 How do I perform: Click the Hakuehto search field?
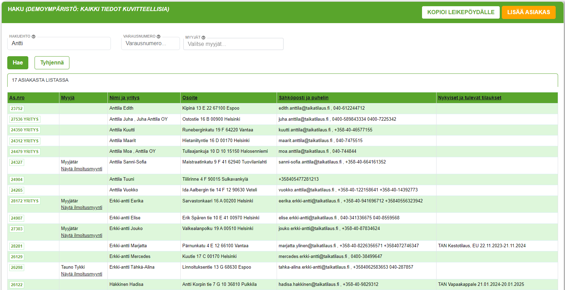point(59,43)
